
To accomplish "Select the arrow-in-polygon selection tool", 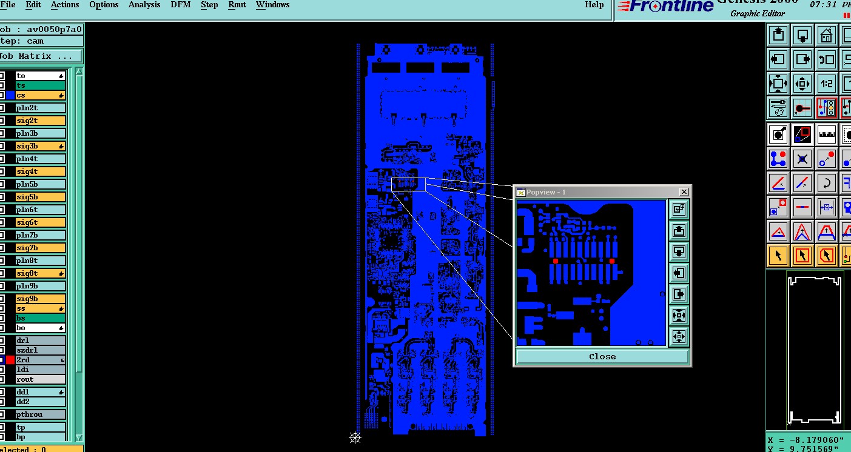I will [x=826, y=255].
